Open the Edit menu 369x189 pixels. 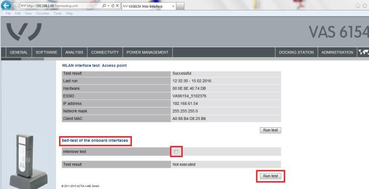tap(18, 14)
